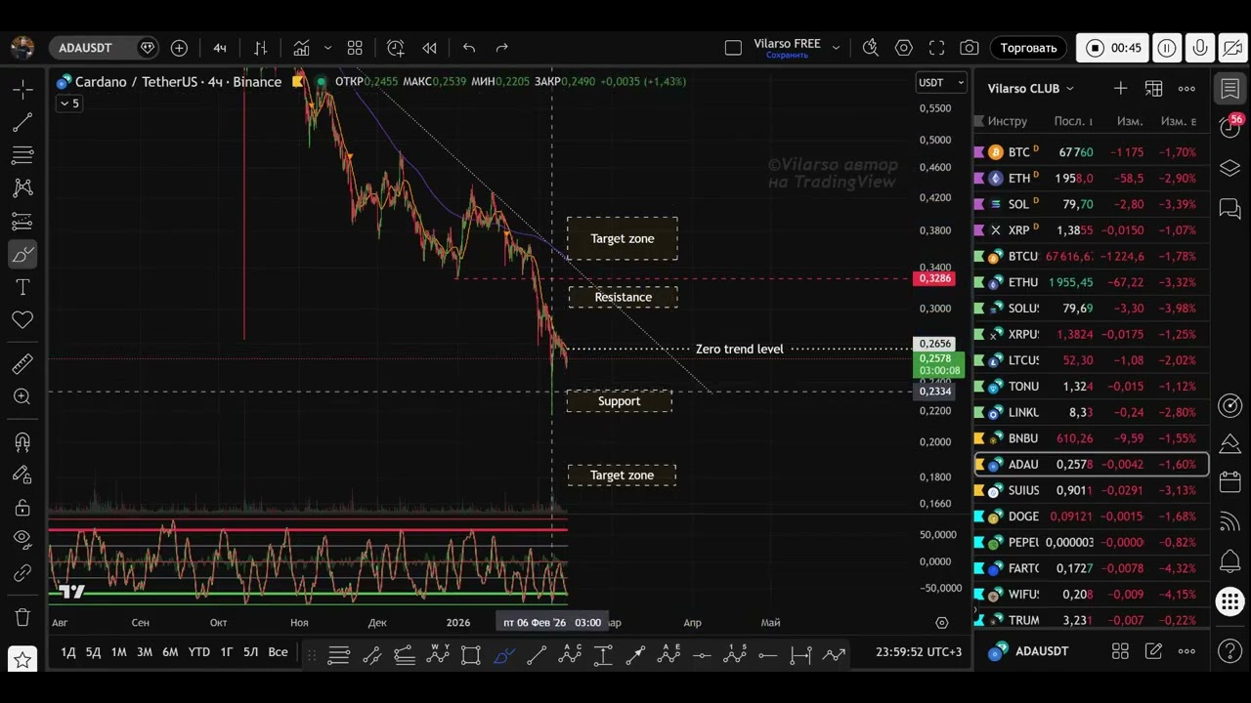Open the USDT currency dropdown

(x=941, y=83)
